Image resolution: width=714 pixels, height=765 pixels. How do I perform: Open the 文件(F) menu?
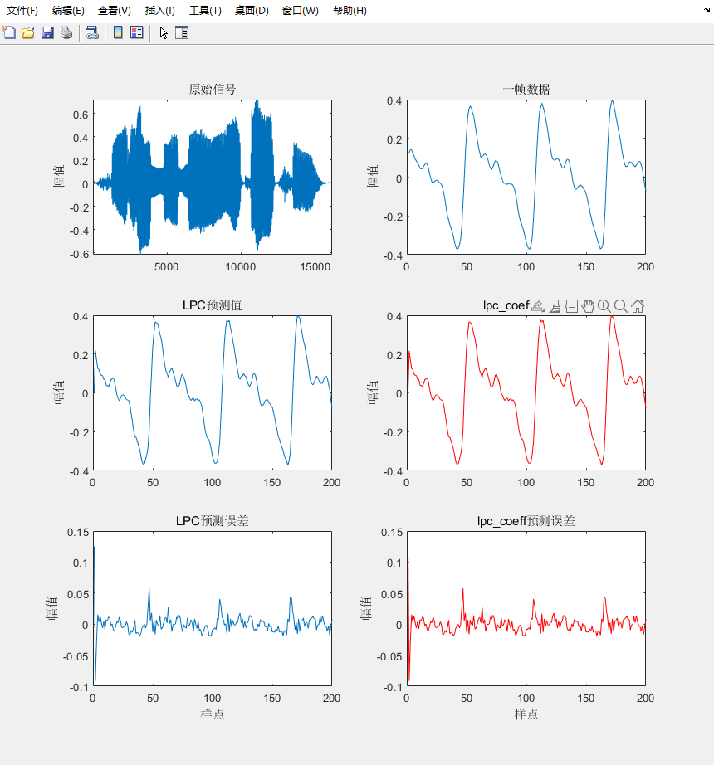coord(22,10)
